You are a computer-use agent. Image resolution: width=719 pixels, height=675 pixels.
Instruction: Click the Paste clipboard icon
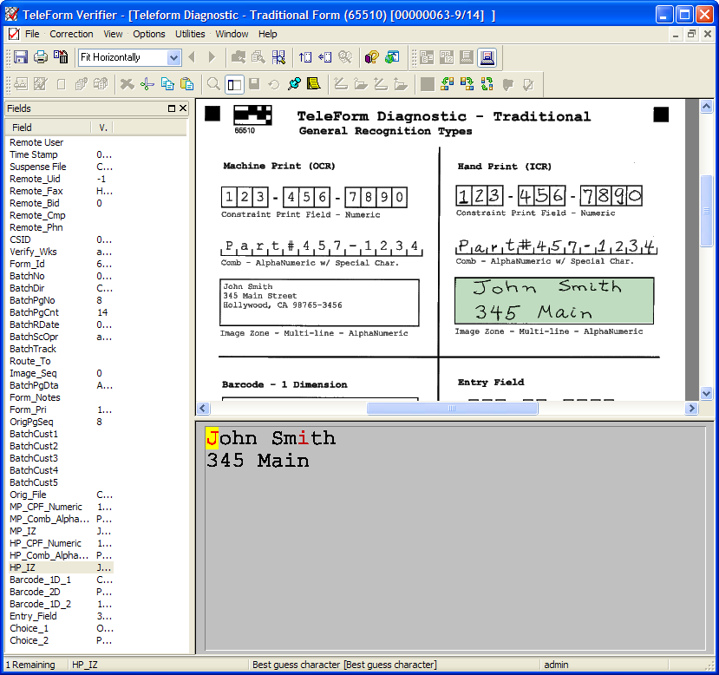click(187, 84)
